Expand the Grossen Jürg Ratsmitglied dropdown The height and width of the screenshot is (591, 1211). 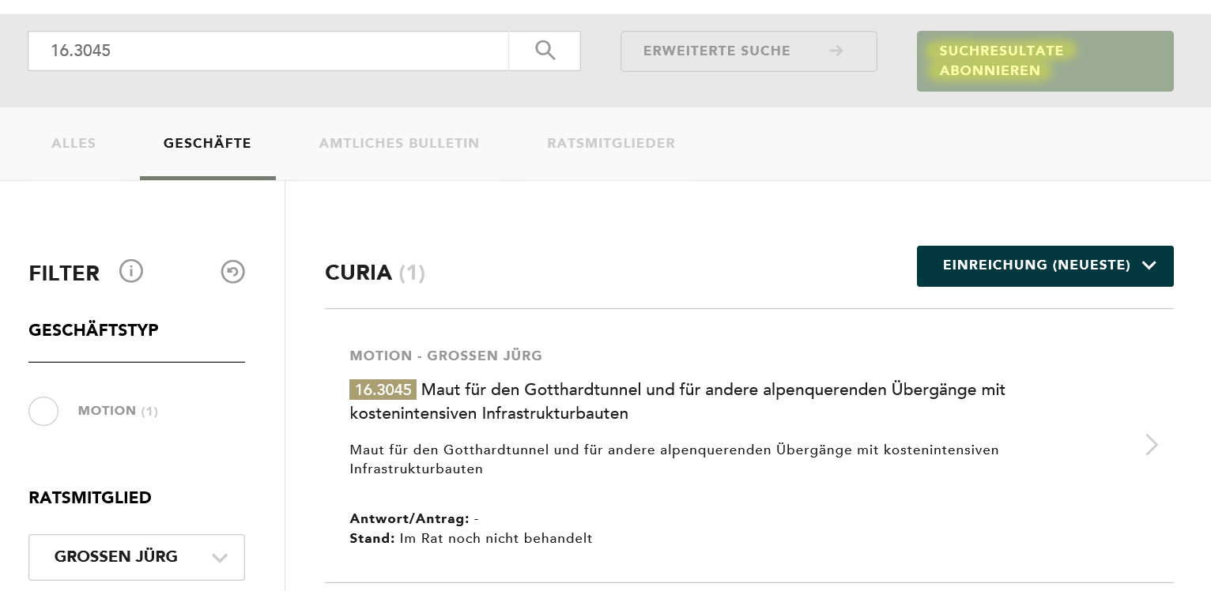[137, 557]
